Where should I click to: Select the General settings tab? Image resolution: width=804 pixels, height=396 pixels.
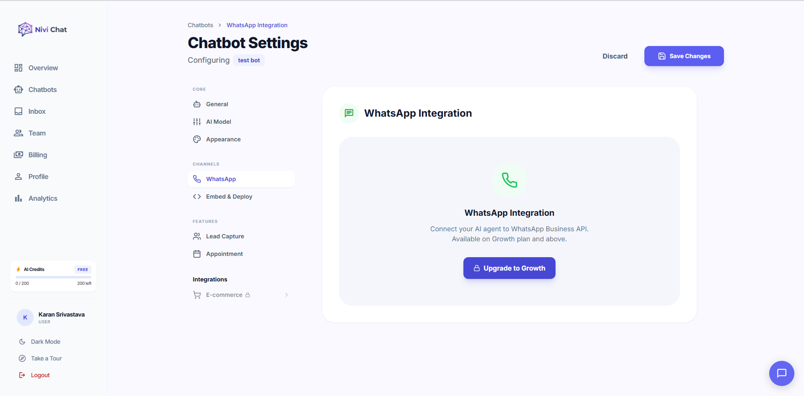pyautogui.click(x=241, y=104)
